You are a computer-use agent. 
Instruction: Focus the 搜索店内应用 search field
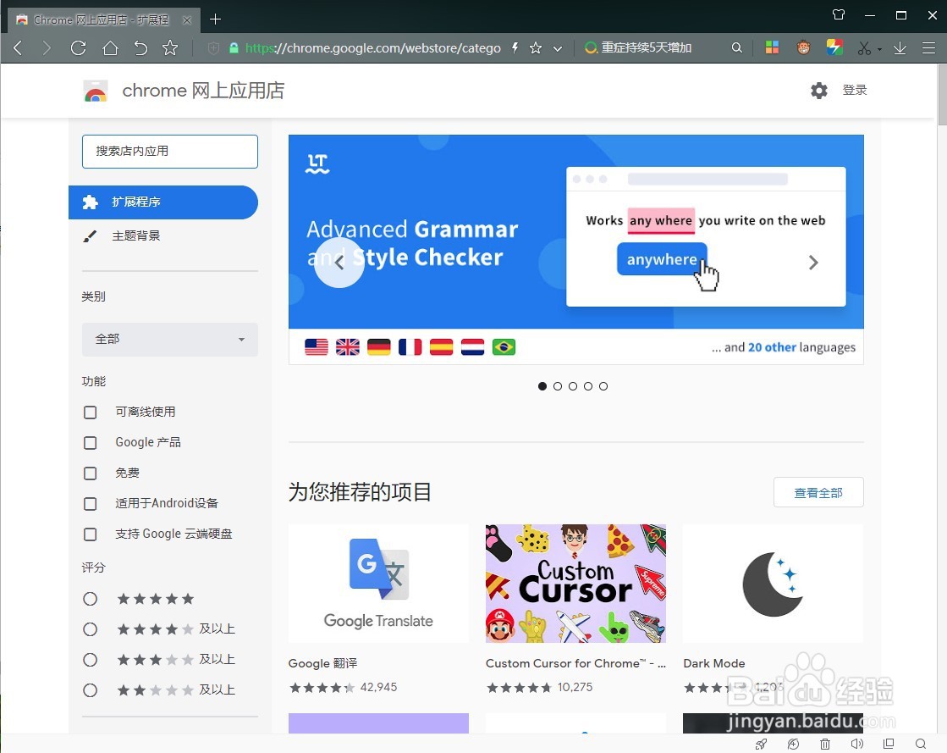(170, 151)
